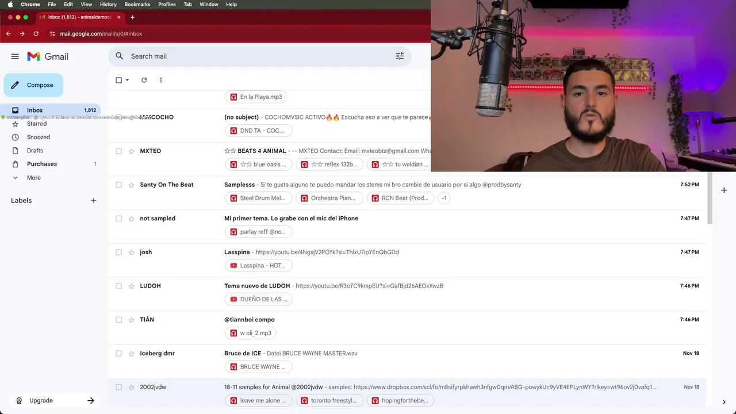Show side panel chevron at bottom right
736x414 pixels.
point(724,402)
